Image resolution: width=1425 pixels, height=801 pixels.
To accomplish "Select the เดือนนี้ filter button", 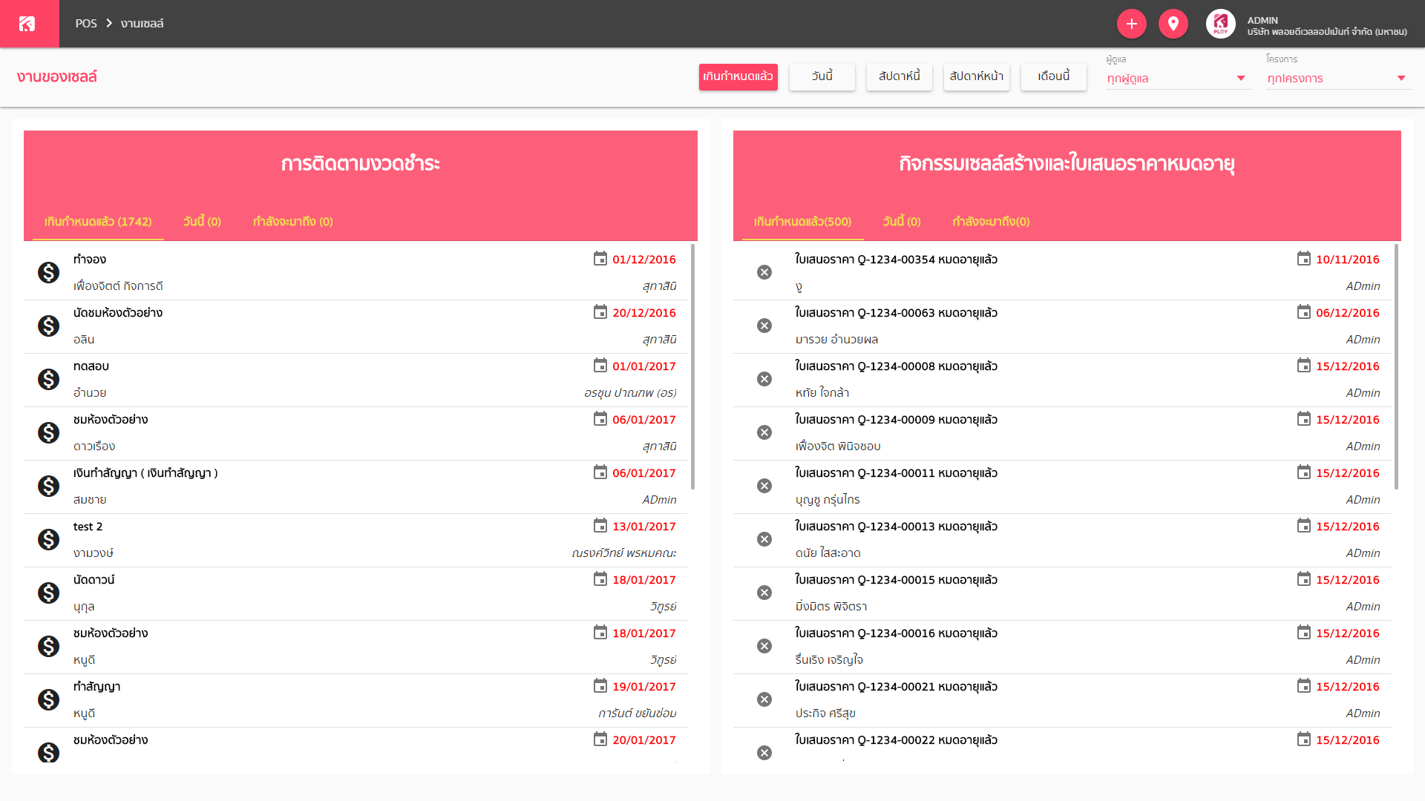I will coord(1054,76).
